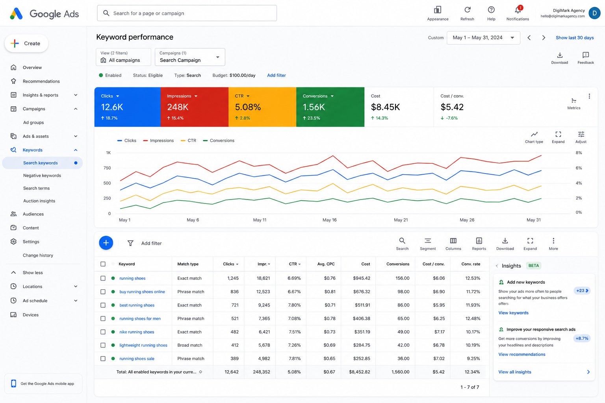Image resolution: width=605 pixels, height=403 pixels.
Task: Focus the Search for a page field
Action: point(187,13)
